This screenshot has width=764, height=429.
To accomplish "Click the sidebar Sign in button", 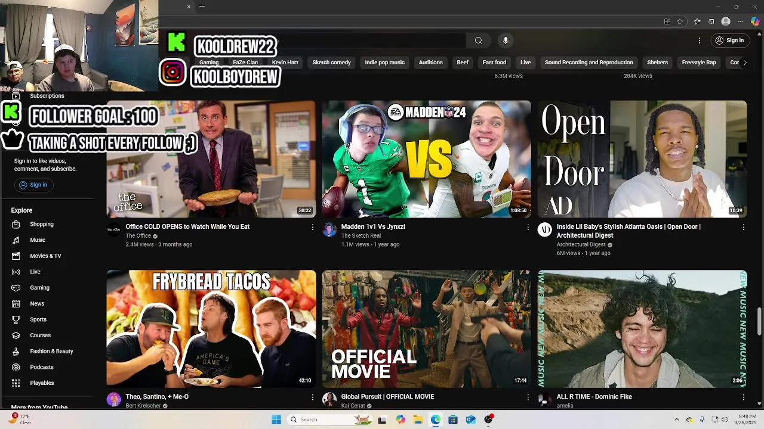I will pyautogui.click(x=33, y=185).
